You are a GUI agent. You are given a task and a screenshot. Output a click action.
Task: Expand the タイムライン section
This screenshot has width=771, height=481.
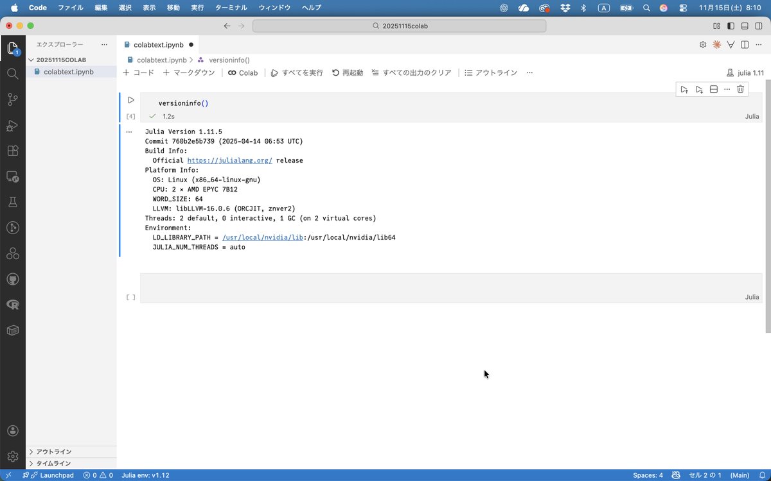(x=71, y=463)
